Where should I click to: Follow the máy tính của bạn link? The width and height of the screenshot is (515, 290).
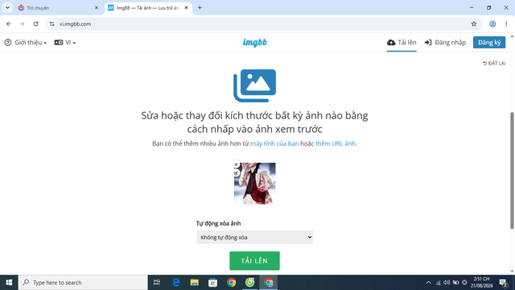274,143
